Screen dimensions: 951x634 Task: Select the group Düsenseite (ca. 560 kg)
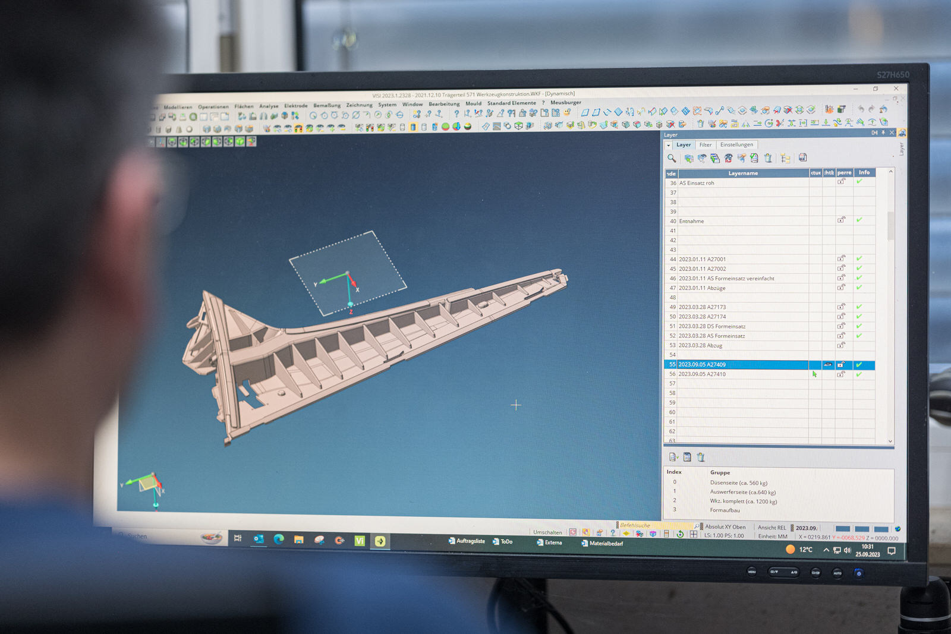point(739,482)
